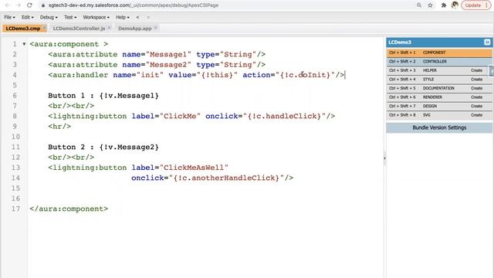Viewport: 494px width, 278px height.
Task: Collapse the LCDemo3 bundle panel icon
Action: pos(487,42)
